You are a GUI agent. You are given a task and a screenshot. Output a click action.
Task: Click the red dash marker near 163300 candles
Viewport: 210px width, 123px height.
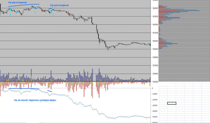(x=69, y=14)
